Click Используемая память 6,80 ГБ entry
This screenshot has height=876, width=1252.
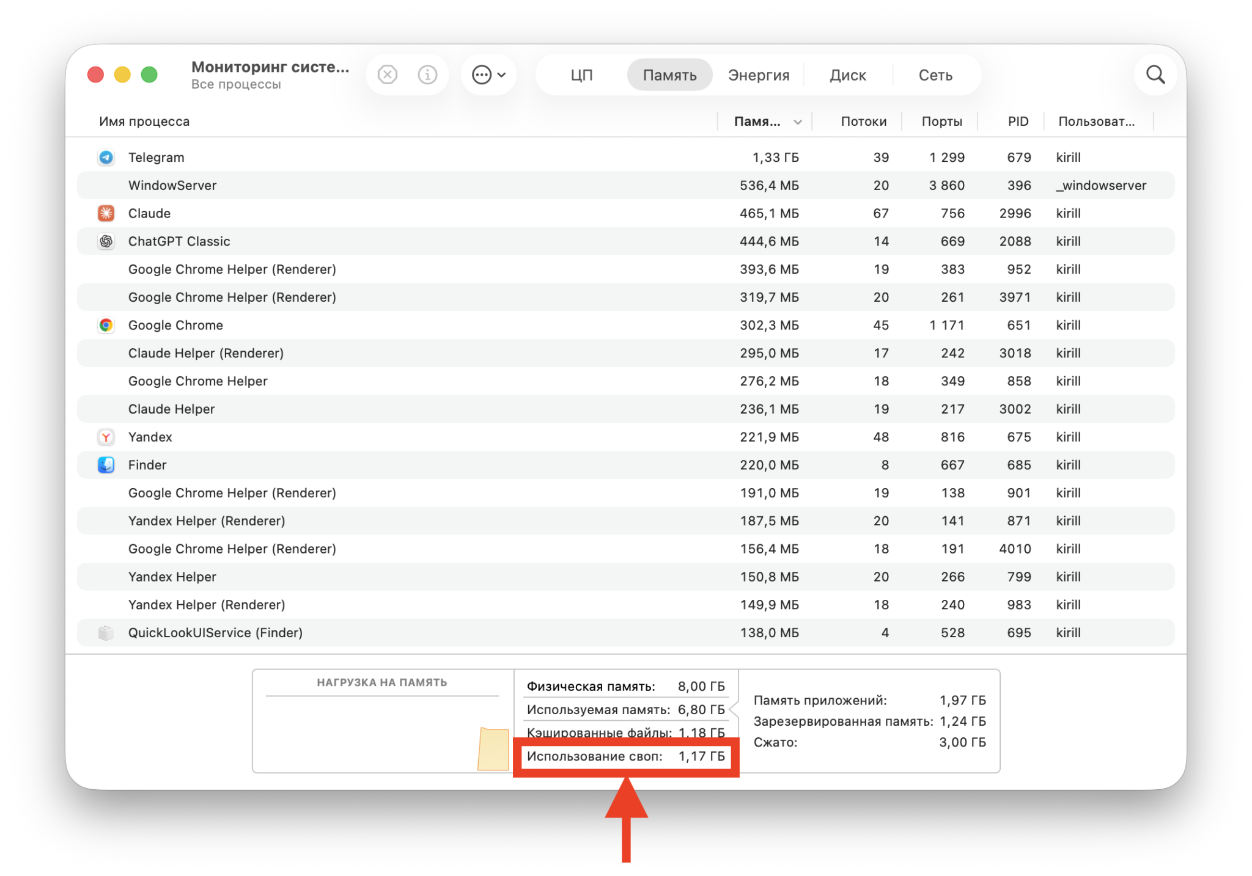click(x=625, y=710)
